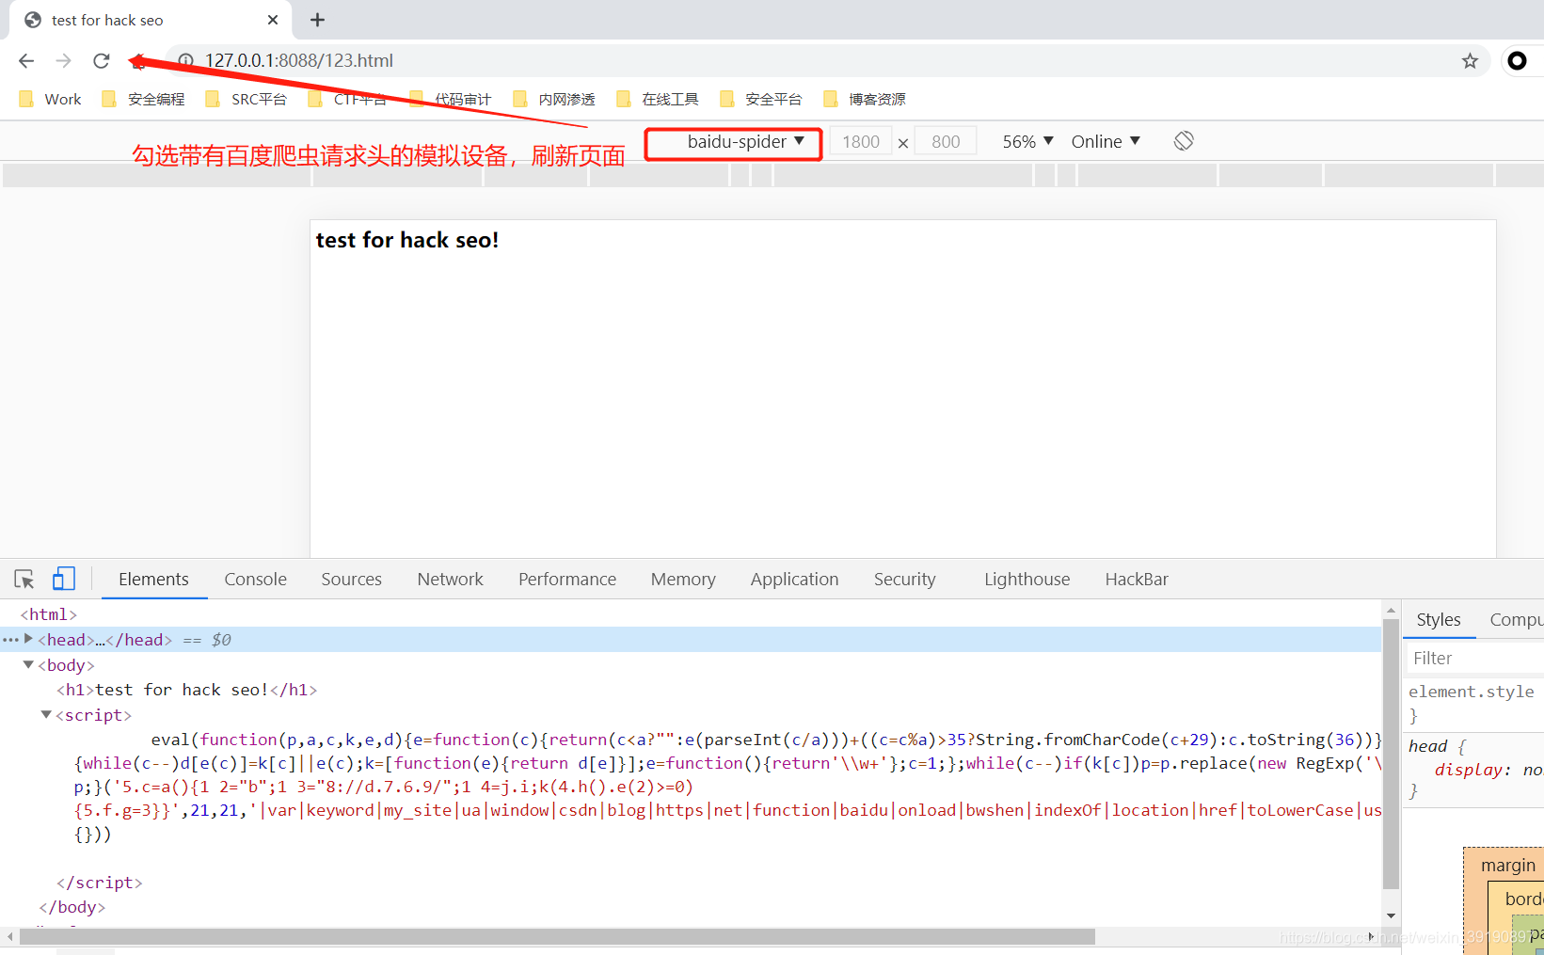
Task: Open the Styles pane tab
Action: click(x=1438, y=620)
